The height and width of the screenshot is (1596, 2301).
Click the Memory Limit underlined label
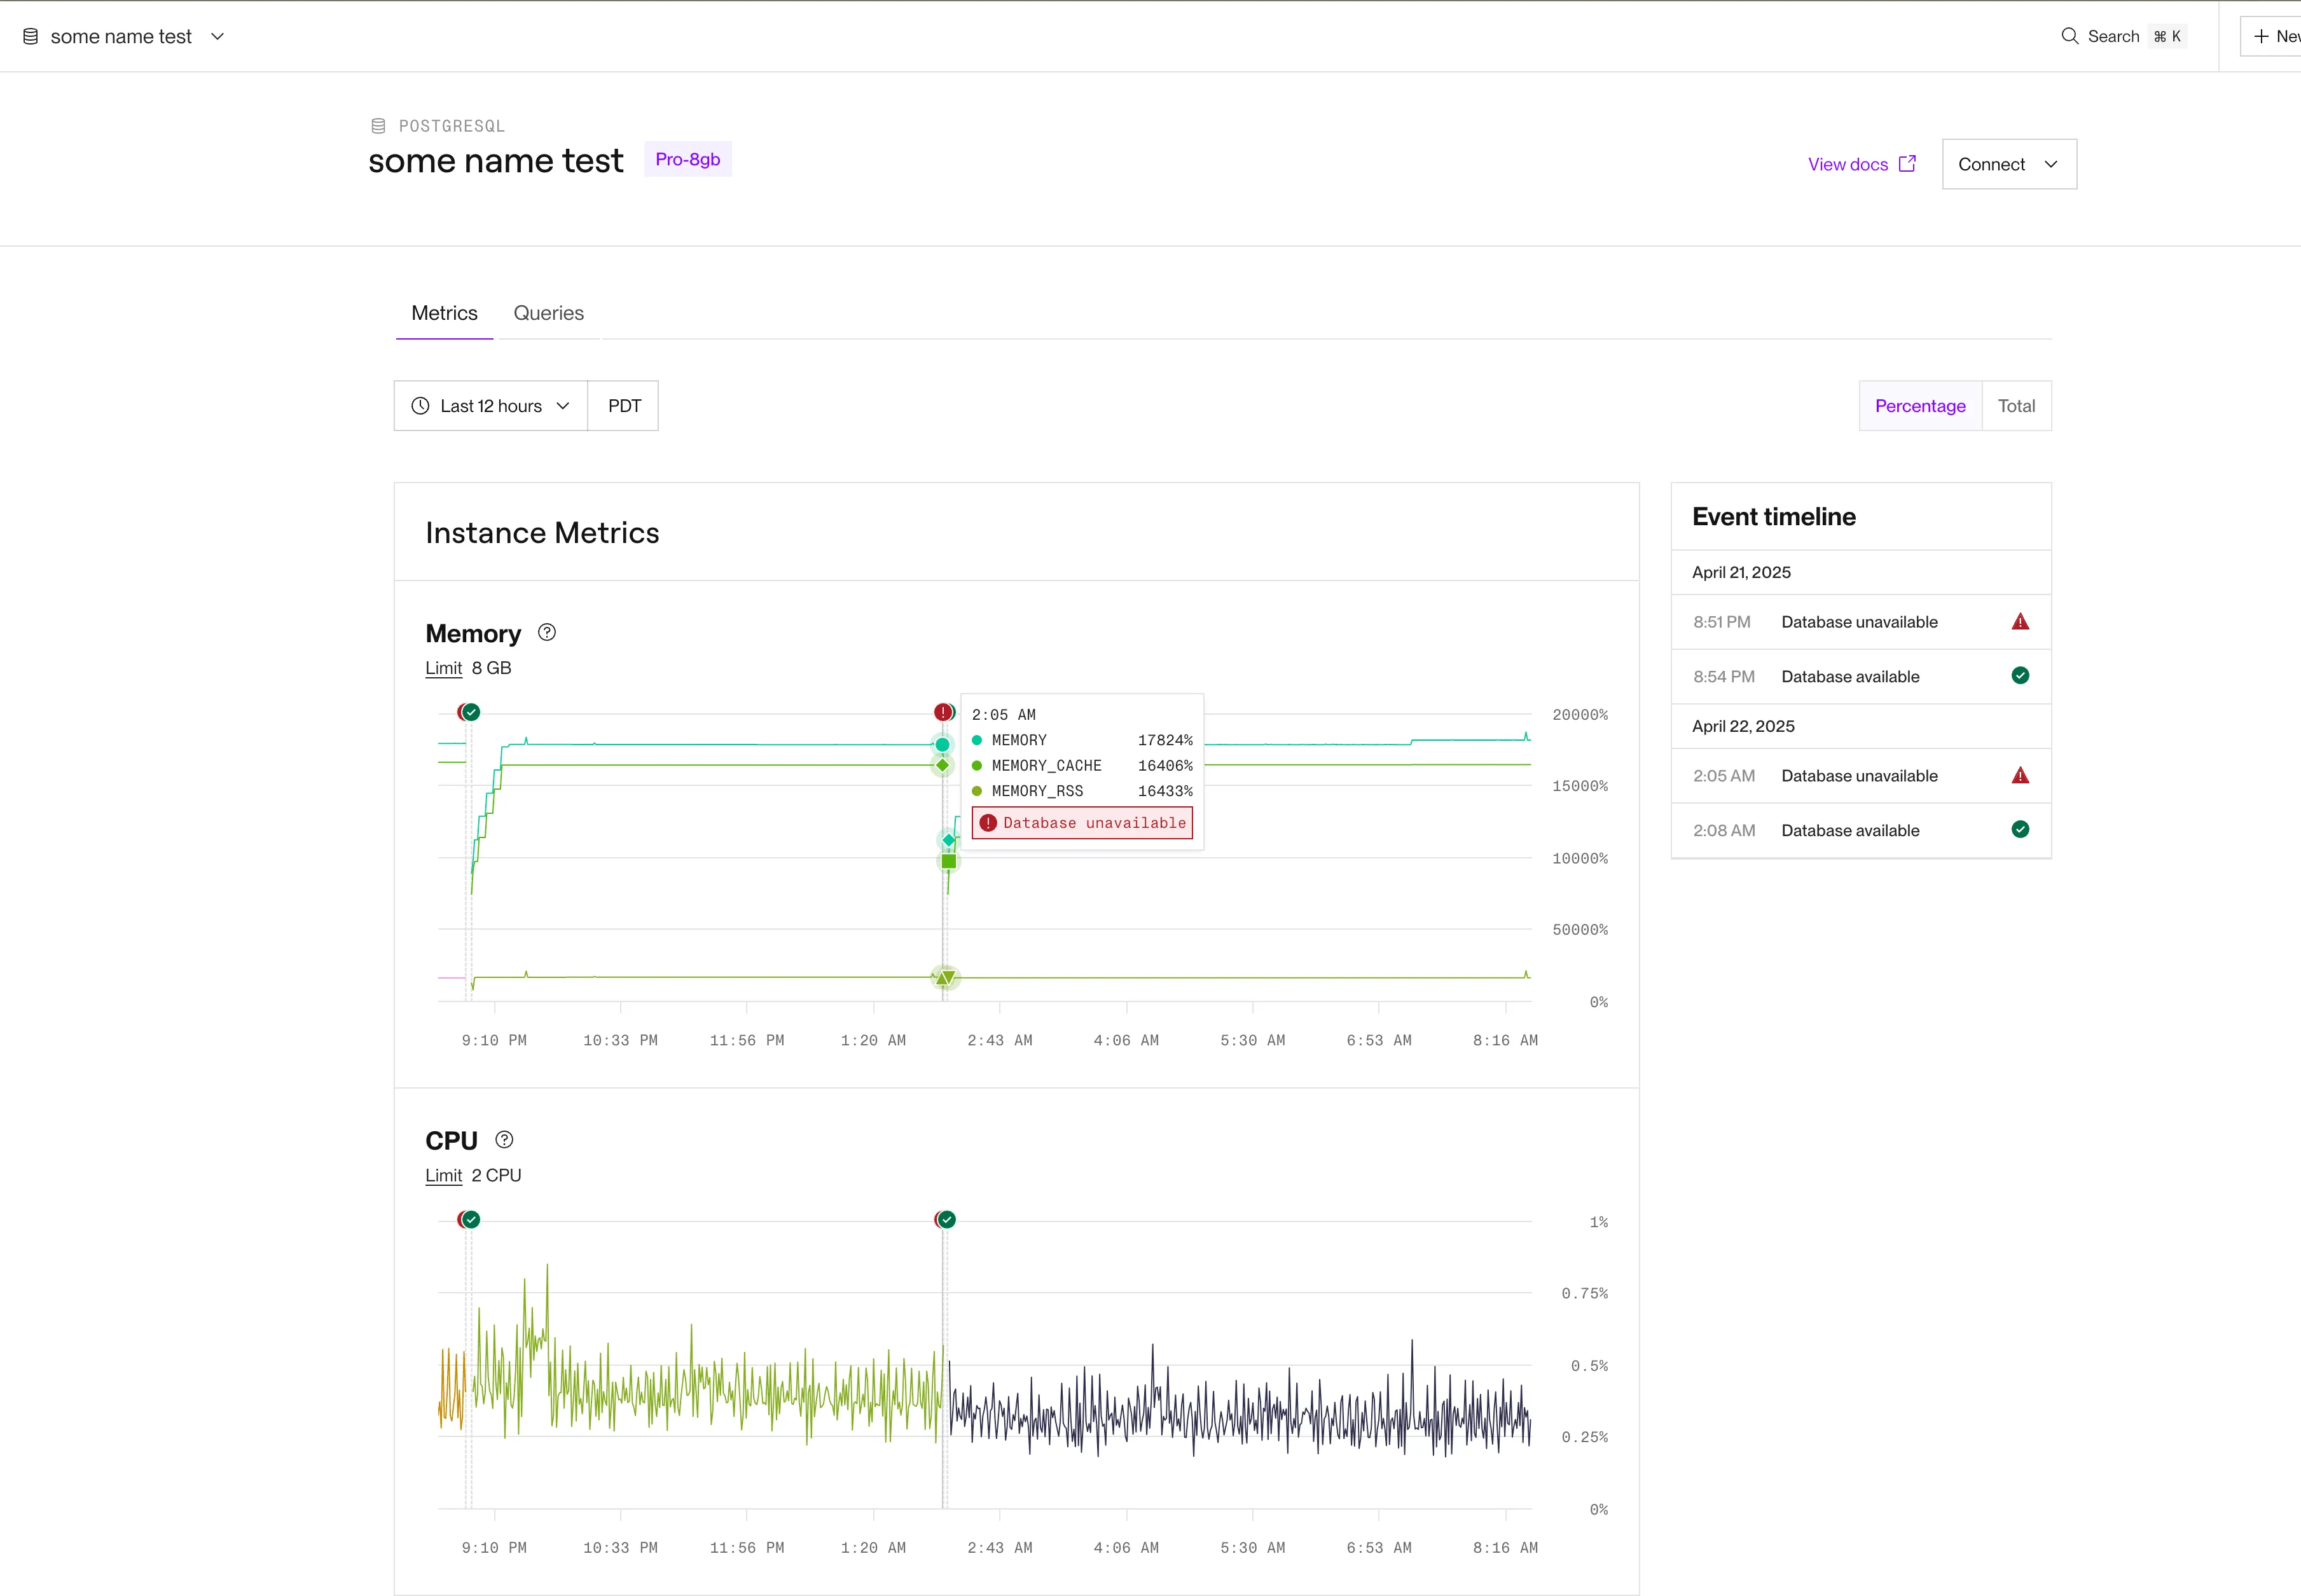point(443,668)
